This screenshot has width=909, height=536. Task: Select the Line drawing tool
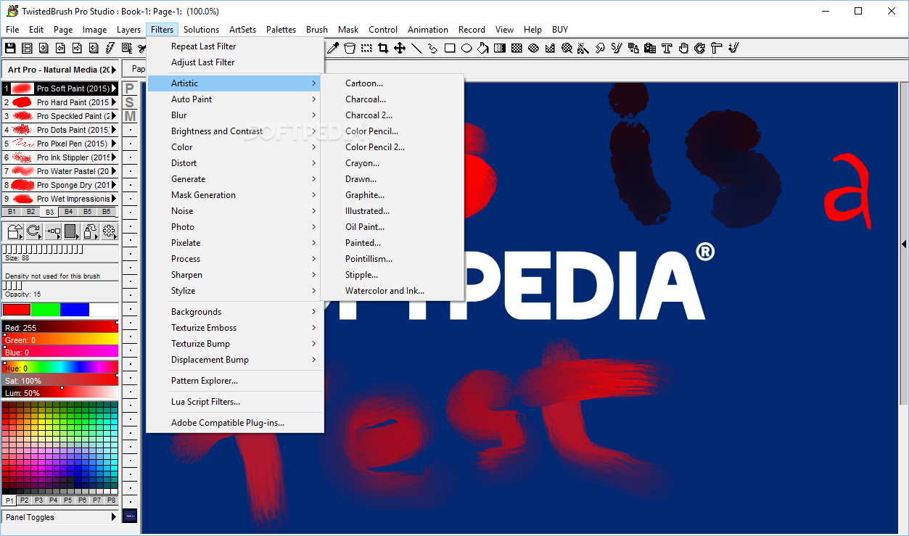click(416, 48)
